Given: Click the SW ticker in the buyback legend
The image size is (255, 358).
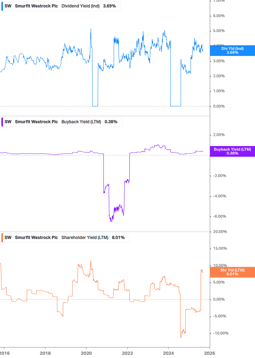Looking at the screenshot, I should tap(8, 122).
